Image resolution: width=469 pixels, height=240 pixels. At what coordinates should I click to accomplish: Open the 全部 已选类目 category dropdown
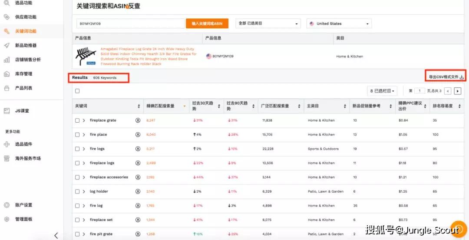click(x=268, y=23)
